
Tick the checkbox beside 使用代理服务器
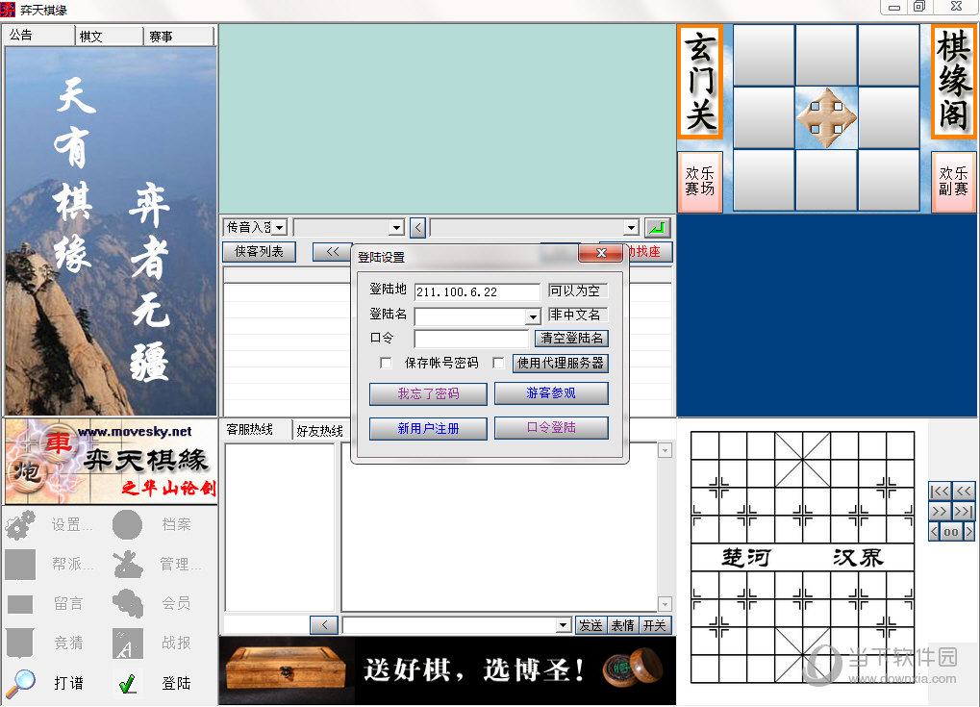tap(498, 364)
